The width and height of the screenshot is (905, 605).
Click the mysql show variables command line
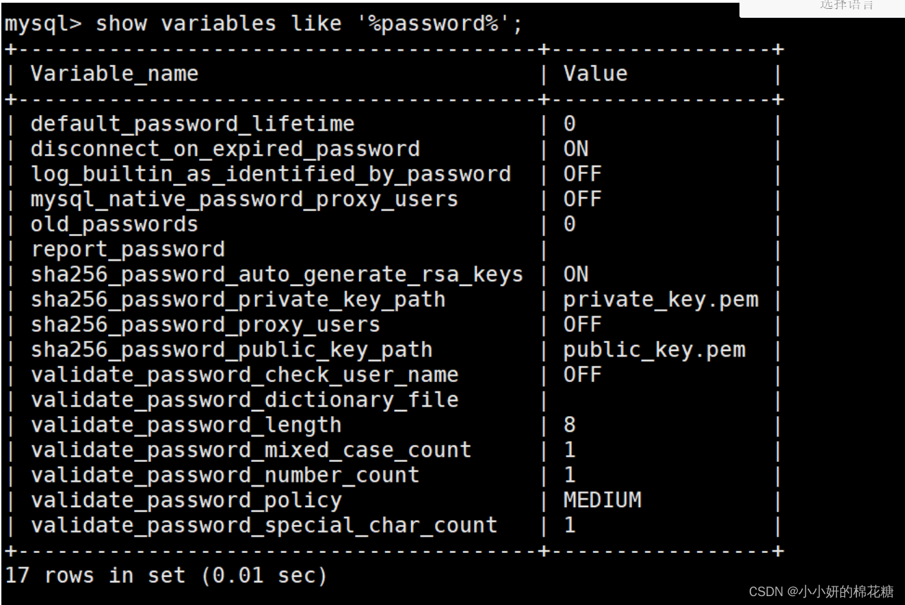tap(263, 24)
